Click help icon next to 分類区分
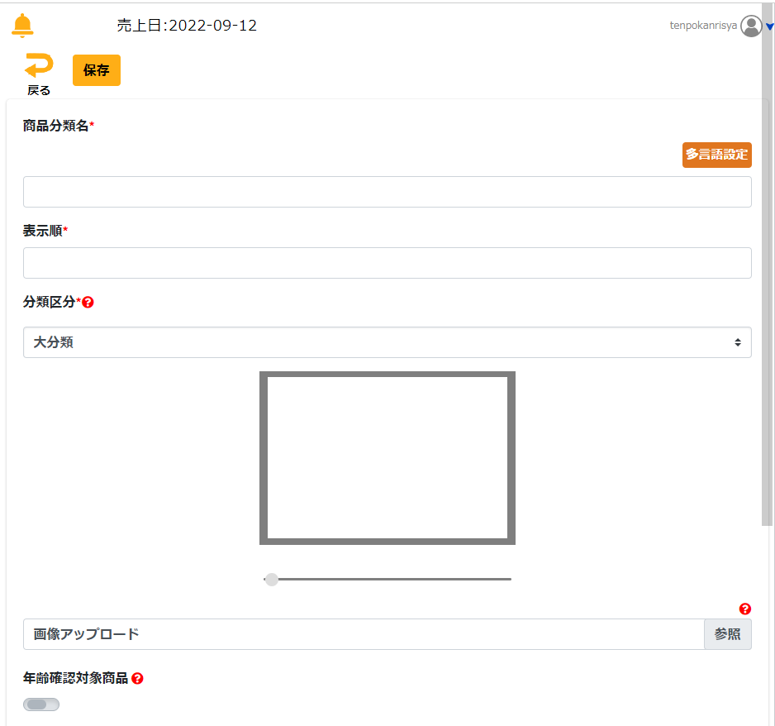Screen dimensions: 775x726 88,303
